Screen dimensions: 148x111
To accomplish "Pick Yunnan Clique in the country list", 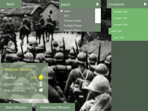I will pyautogui.click(x=77, y=30).
